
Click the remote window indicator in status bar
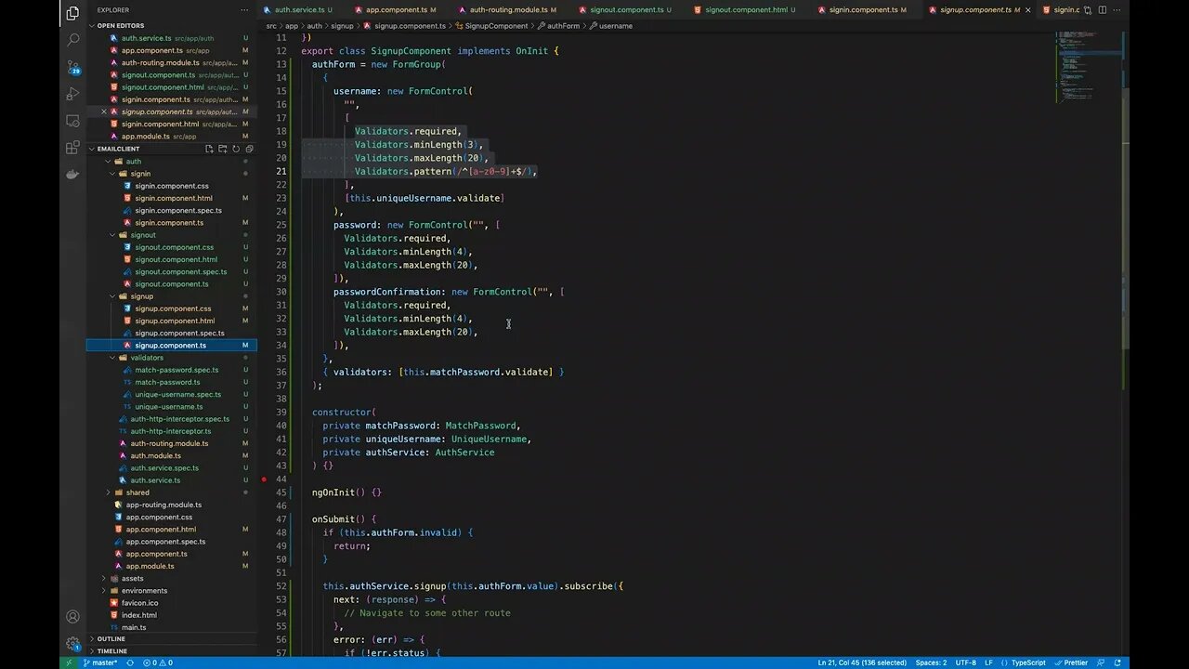[x=70, y=662]
